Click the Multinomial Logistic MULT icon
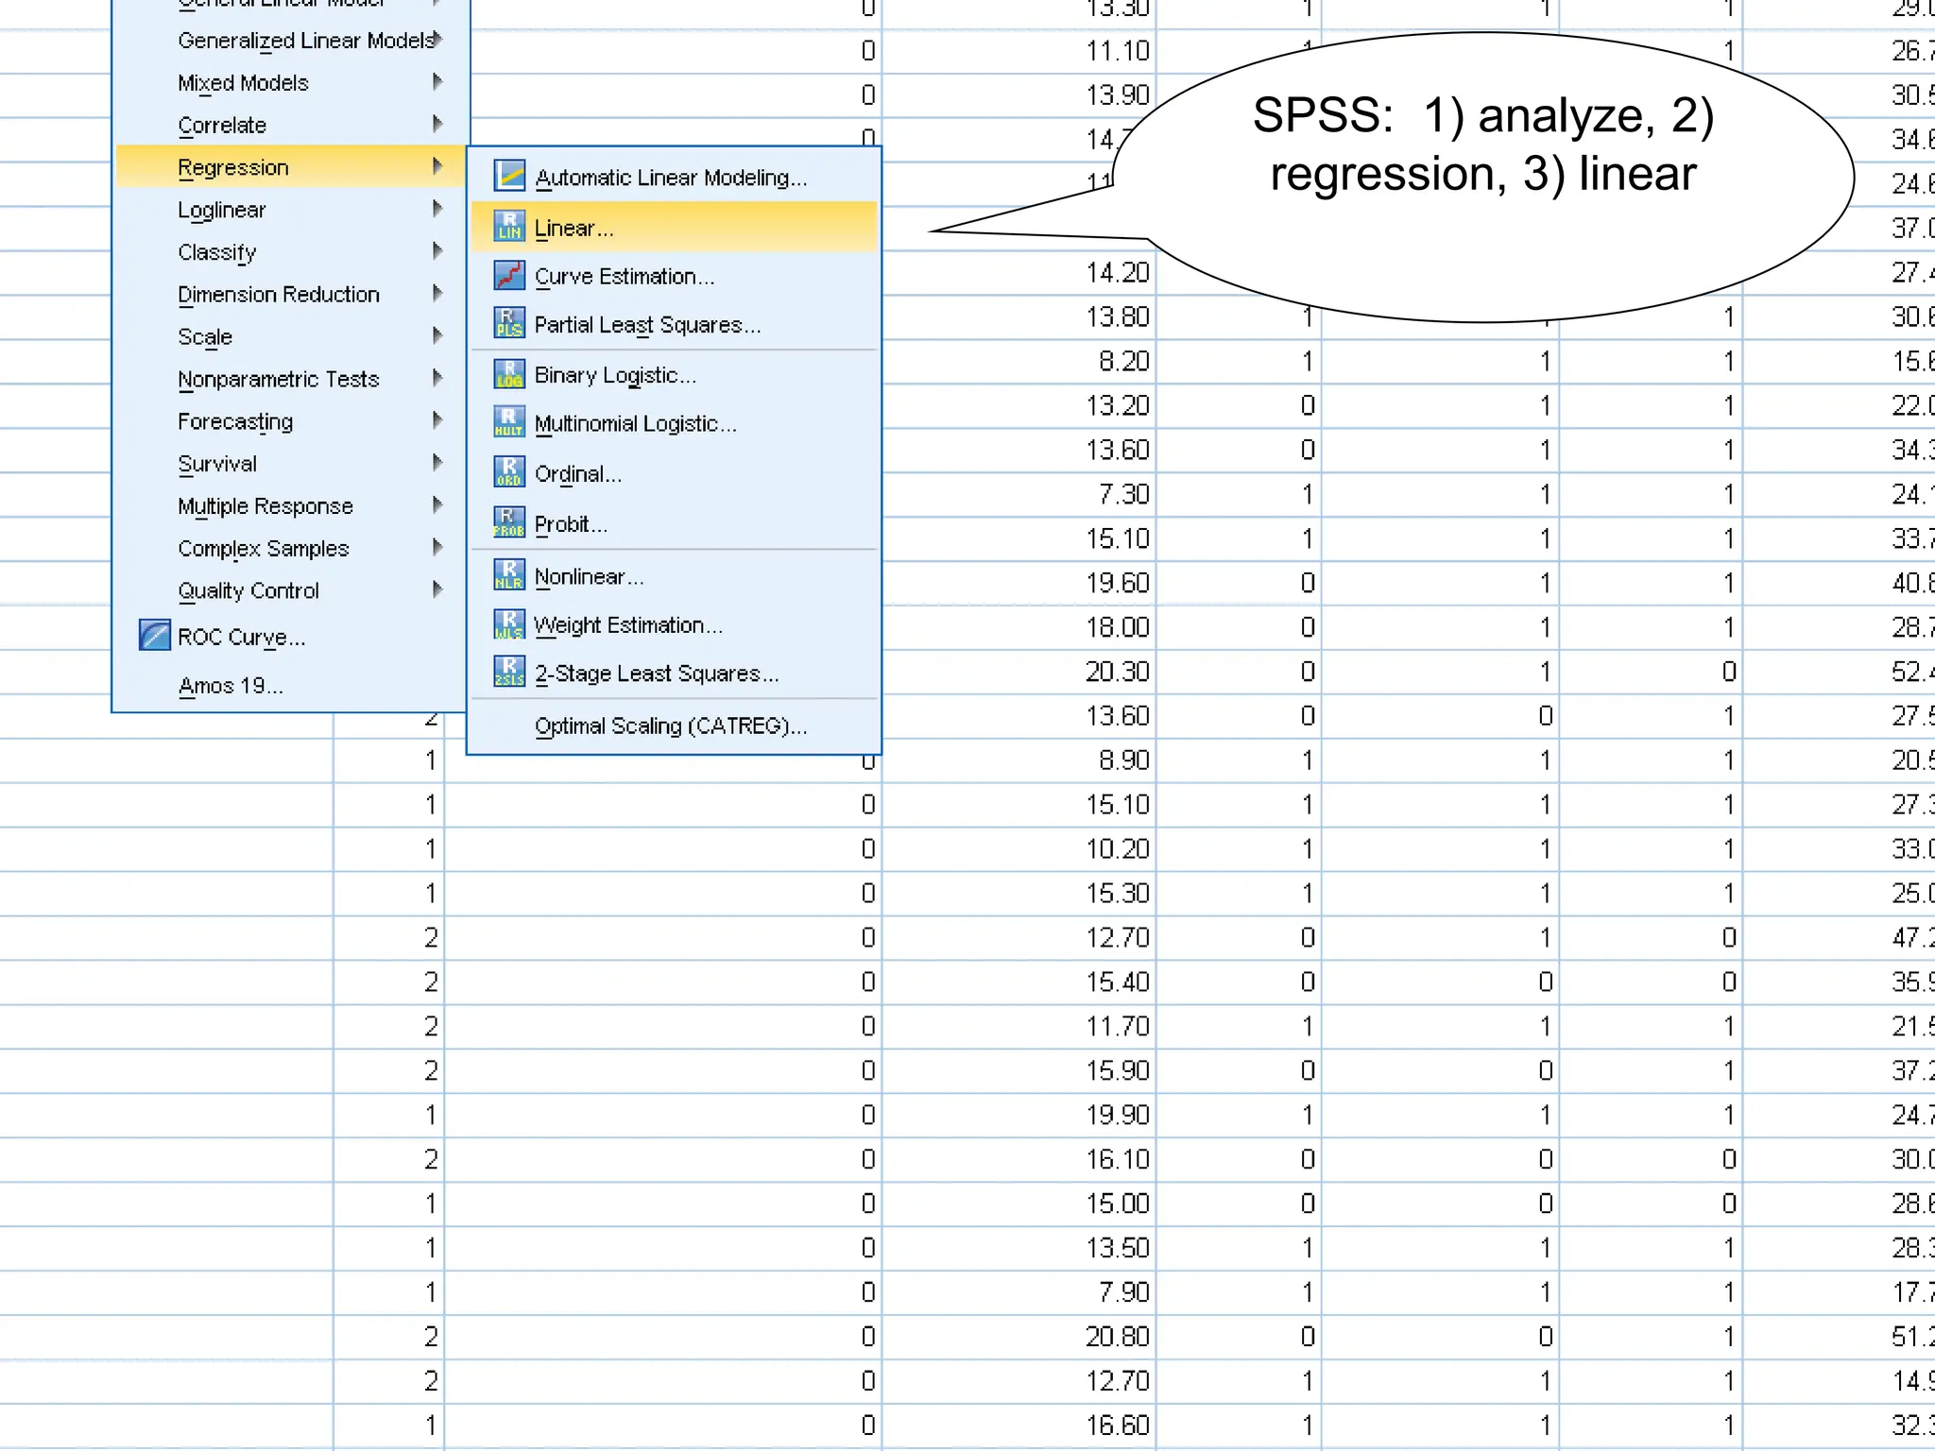This screenshot has width=1935, height=1451. tap(509, 423)
